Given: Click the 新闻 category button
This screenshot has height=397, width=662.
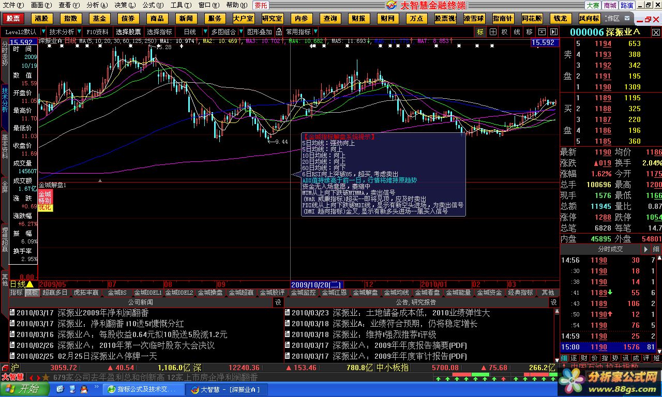Looking at the screenshot, I should click(186, 18).
